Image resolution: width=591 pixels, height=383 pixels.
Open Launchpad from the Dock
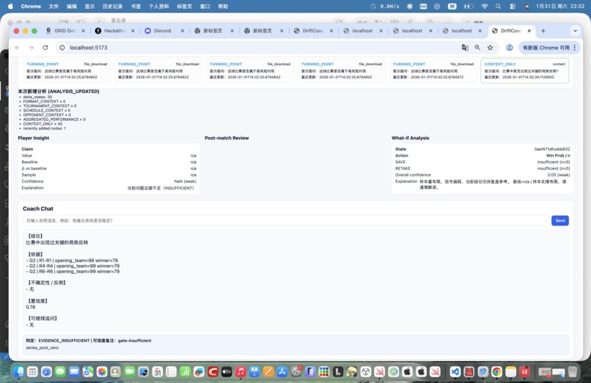(32, 372)
